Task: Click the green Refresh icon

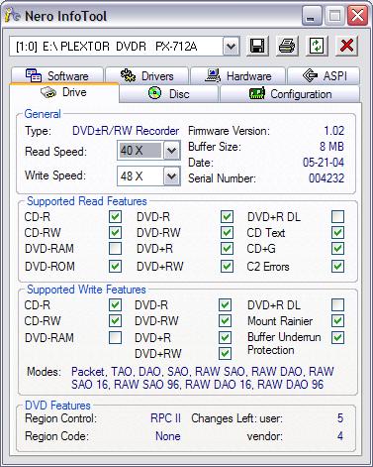Action: click(x=316, y=46)
